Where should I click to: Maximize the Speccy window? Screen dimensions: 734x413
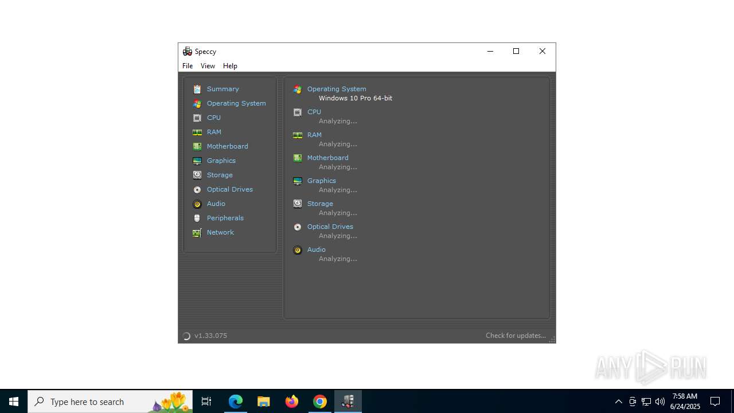pos(516,51)
